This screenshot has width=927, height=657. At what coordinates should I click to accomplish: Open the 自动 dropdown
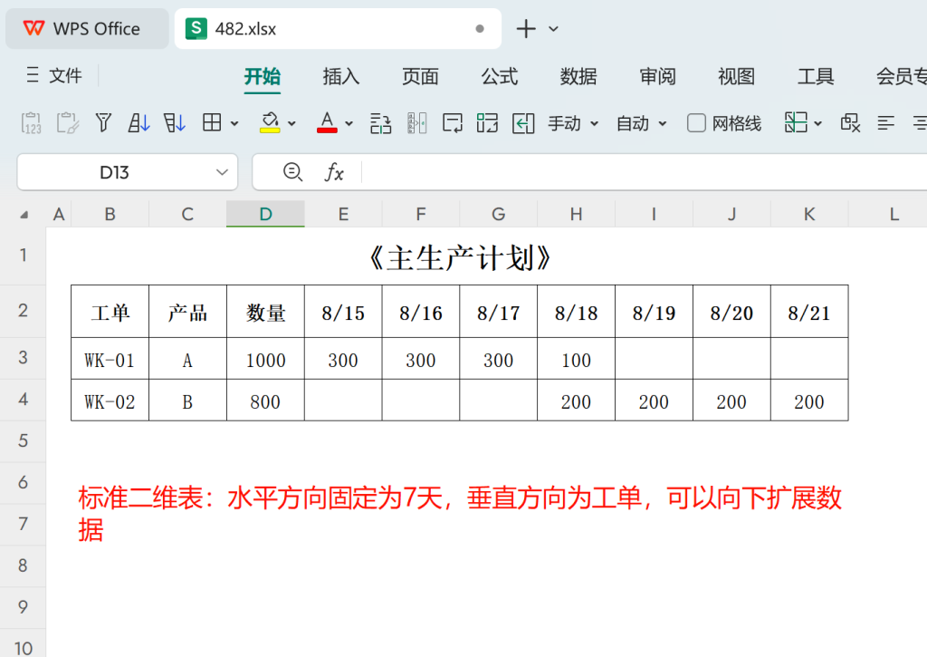tap(642, 123)
